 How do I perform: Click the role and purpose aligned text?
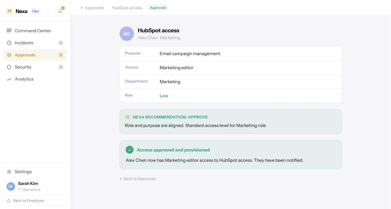196,125
